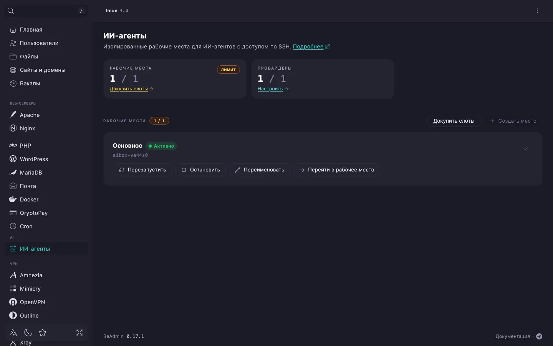Click the Активно status badge
553x346 pixels.
tap(161, 146)
